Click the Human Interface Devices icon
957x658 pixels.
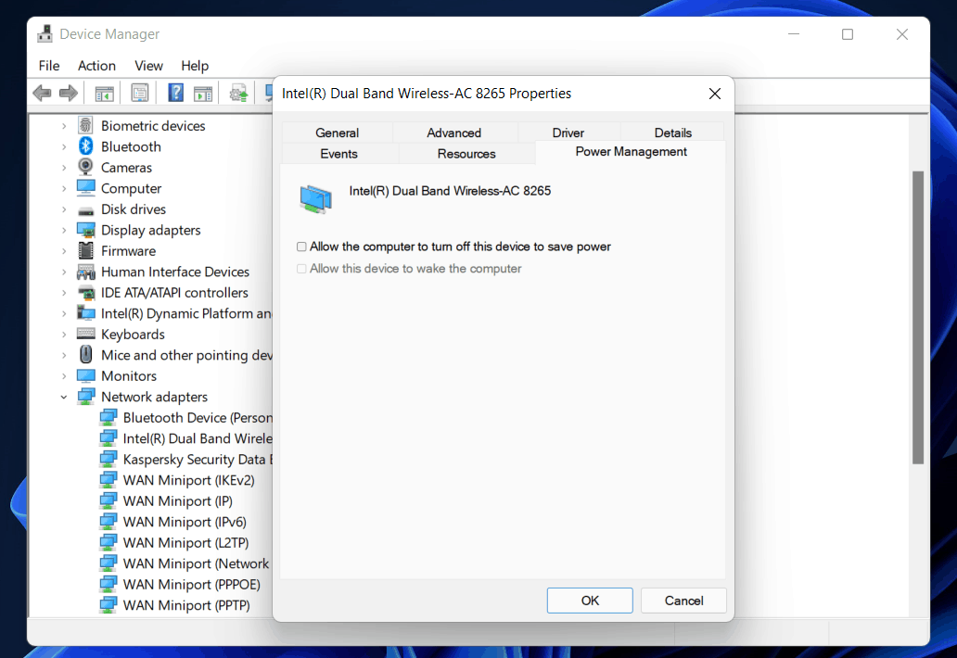point(86,272)
